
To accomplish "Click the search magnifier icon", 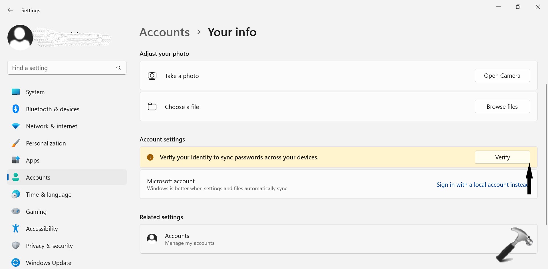I will pos(119,68).
